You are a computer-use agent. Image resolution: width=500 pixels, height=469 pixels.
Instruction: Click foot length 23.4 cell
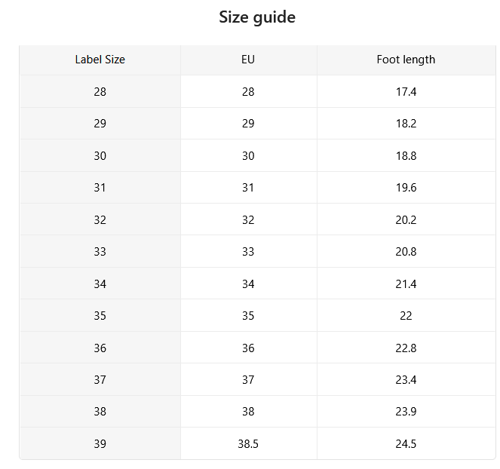406,380
